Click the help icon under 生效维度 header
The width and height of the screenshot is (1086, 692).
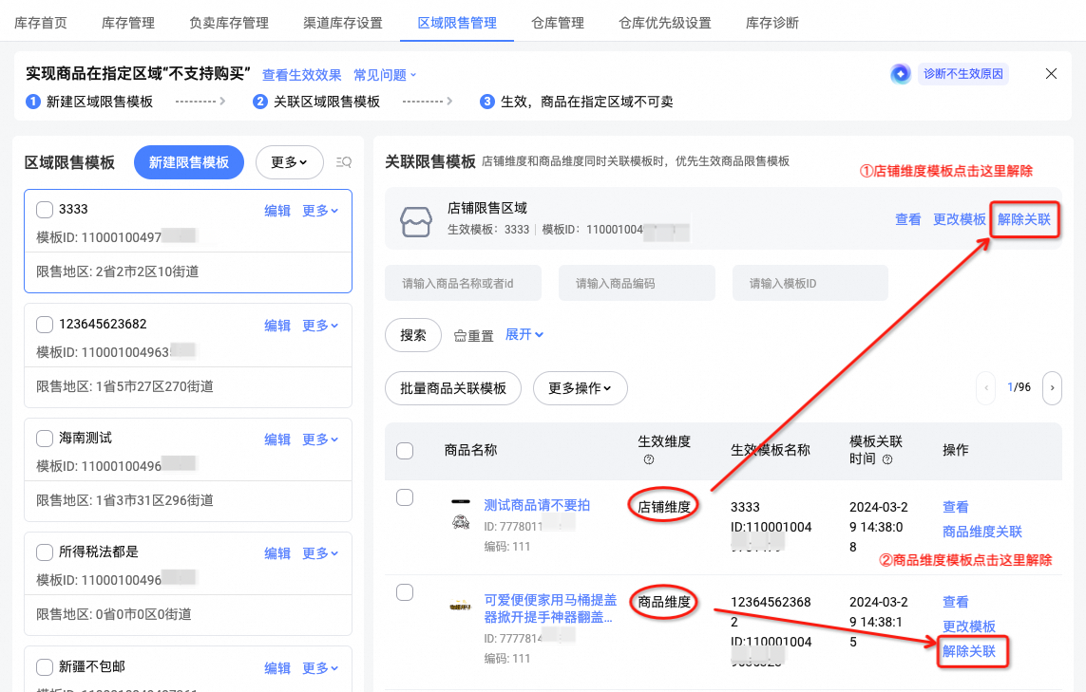pos(649,459)
